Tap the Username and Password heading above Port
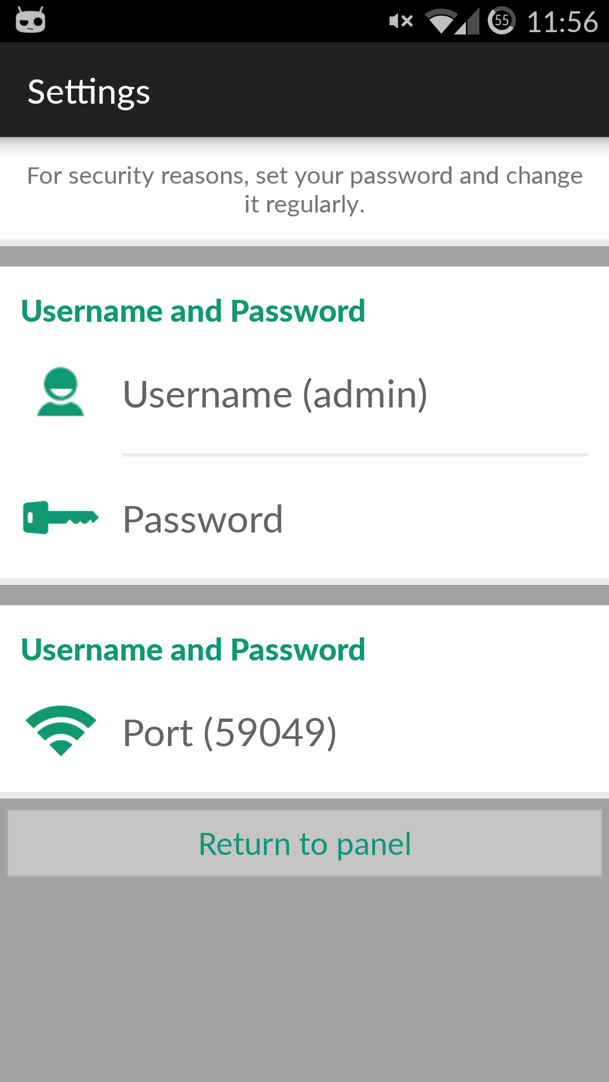Viewport: 609px width, 1082px height. pos(193,650)
